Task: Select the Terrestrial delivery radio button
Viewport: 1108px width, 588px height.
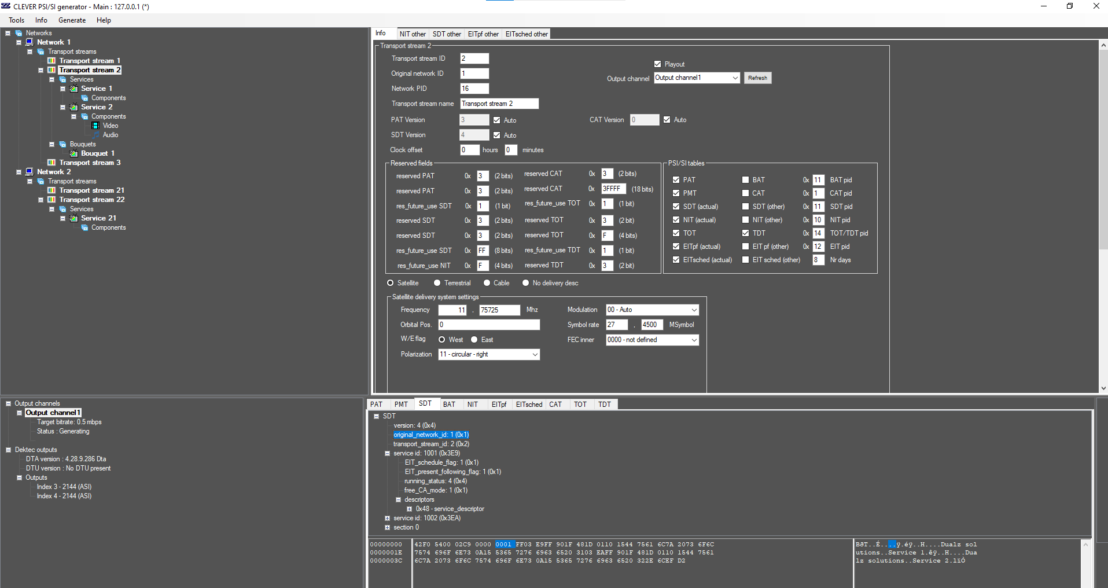Action: click(x=437, y=283)
